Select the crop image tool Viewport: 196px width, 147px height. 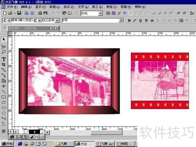[4, 65]
